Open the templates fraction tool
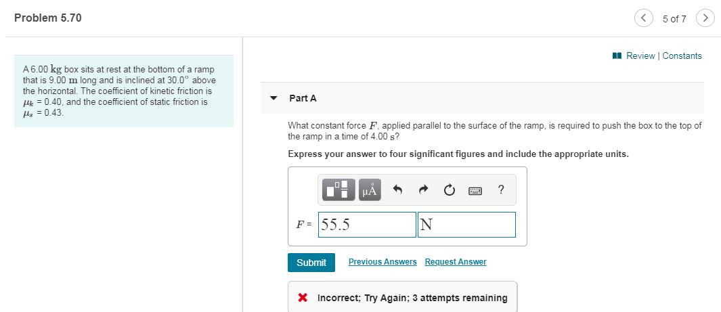The height and width of the screenshot is (312, 721). pyautogui.click(x=338, y=190)
